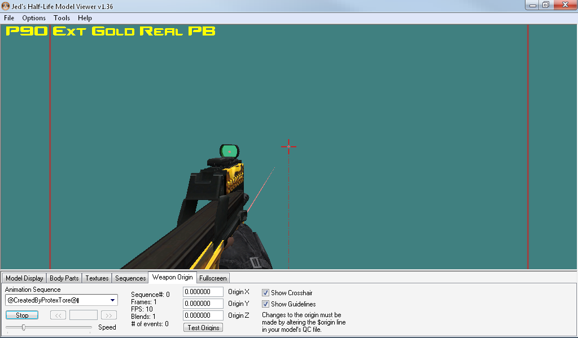Restore down the Model Viewer window

pos(546,5)
